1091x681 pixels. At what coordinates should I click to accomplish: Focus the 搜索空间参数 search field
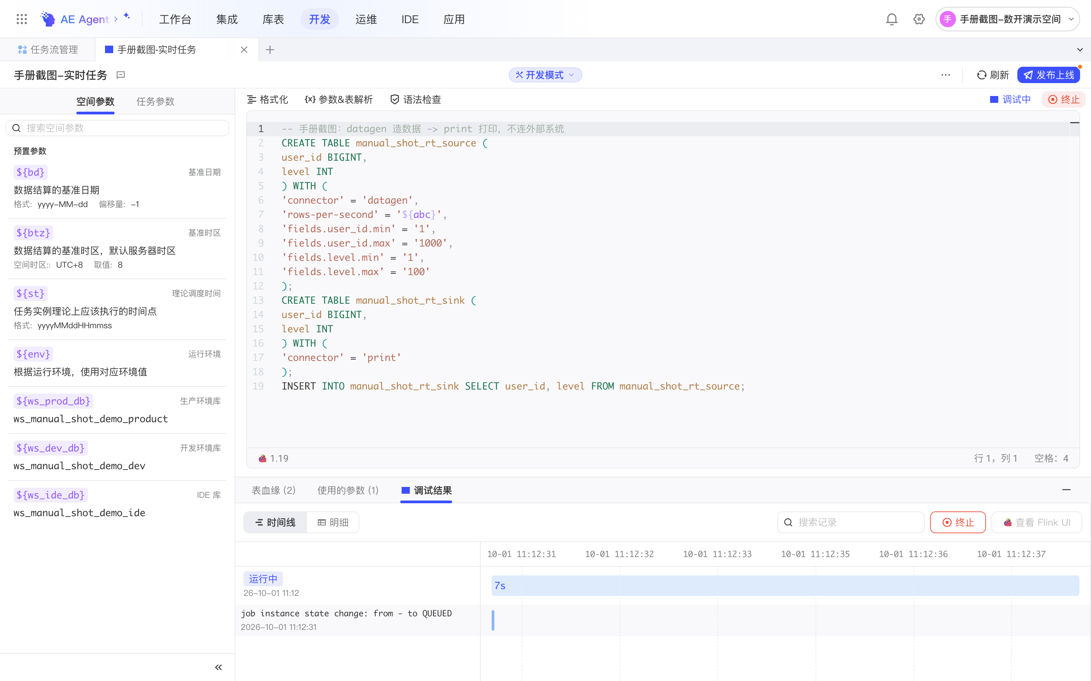117,128
